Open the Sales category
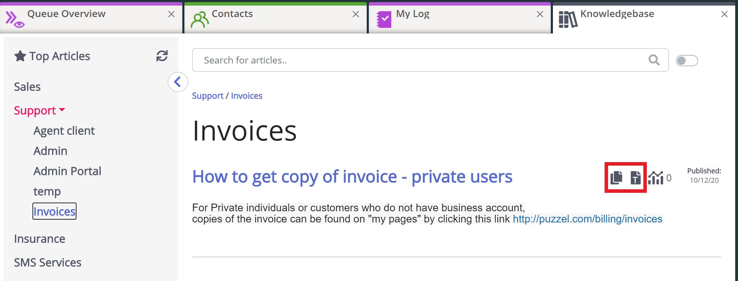Screen dimensions: 738x281 click(27, 87)
